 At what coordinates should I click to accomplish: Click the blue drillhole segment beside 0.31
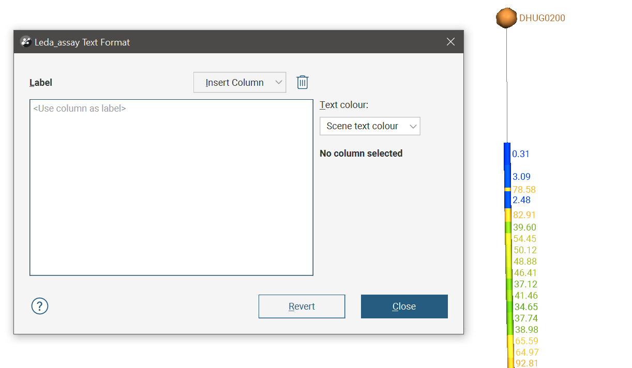[x=507, y=155]
